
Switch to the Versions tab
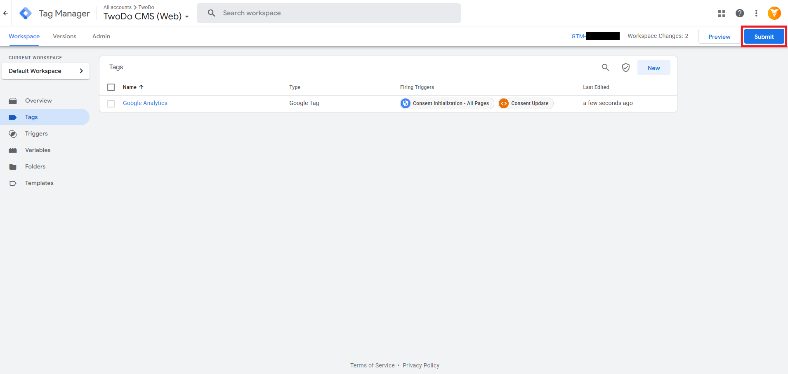(64, 36)
